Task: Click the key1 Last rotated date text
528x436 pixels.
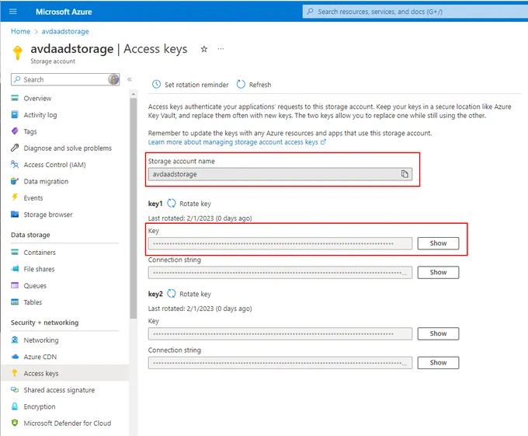Action: 200,218
